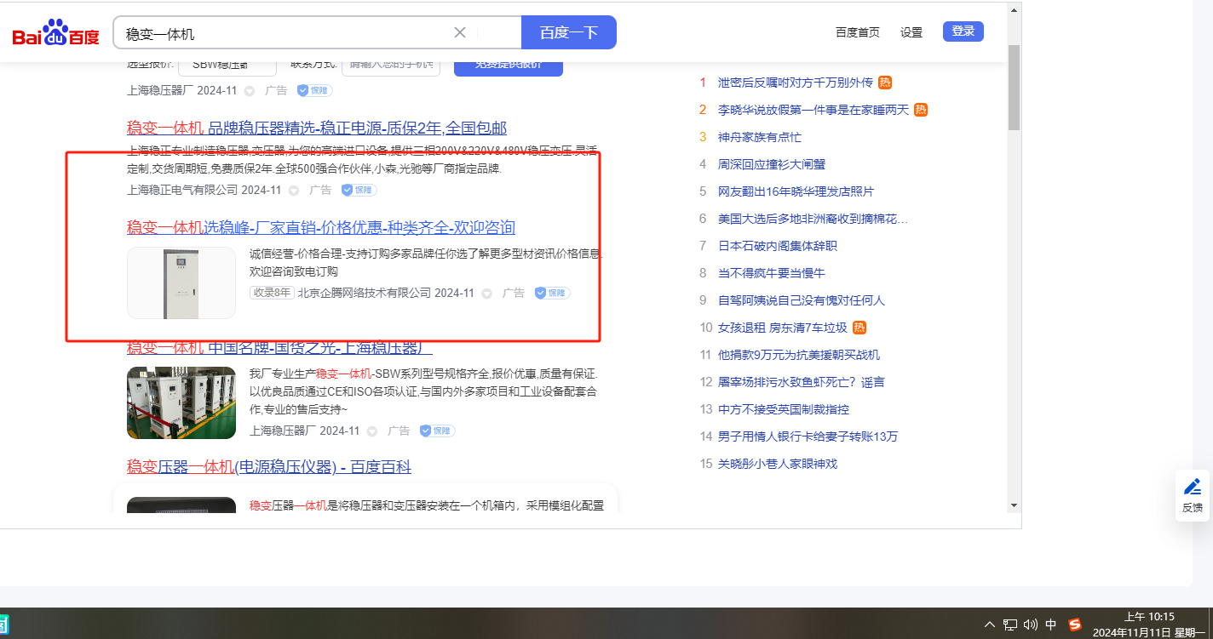Viewport: 1213px width, 639px height.
Task: Click the 保障 badge beside 北京企腾网络技术有限公司
Action: coord(552,294)
